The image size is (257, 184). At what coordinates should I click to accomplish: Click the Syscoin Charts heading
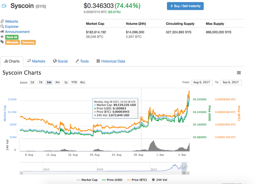[x=22, y=73]
